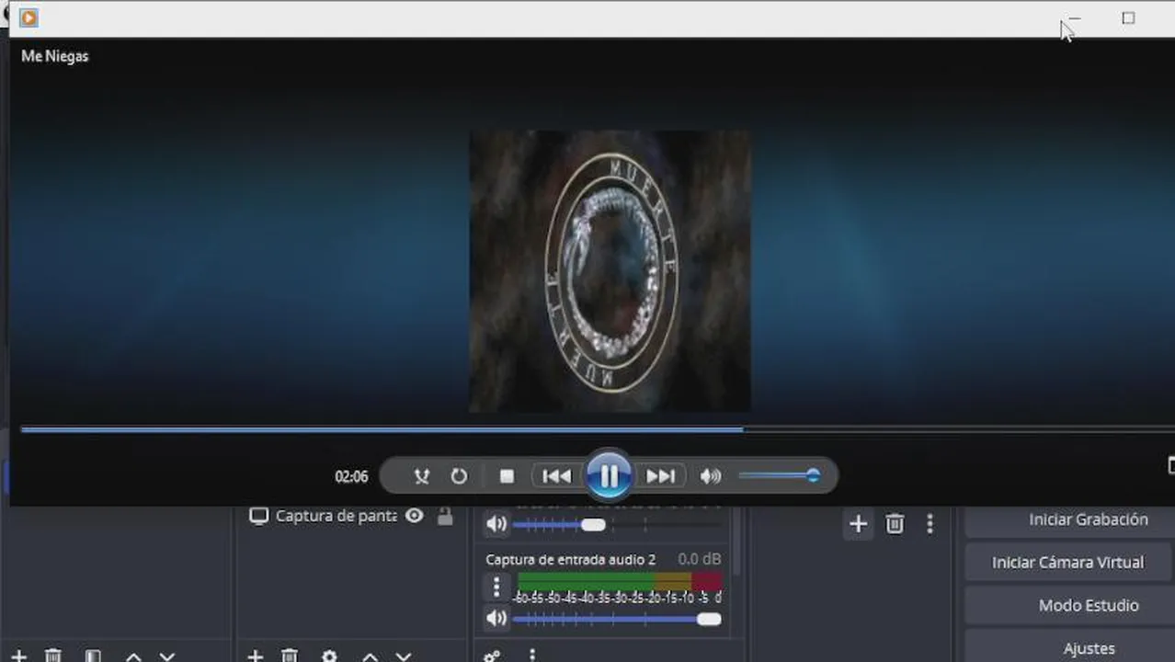The width and height of the screenshot is (1175, 662).
Task: Open the transition properties three-dot menu
Action: 930,524
